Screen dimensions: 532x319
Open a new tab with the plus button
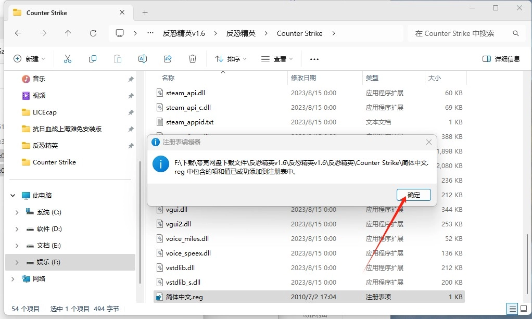[x=145, y=12]
